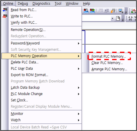Expand the PLC Module Change submenu arrow
The height and width of the screenshot is (131, 137).
coord(79,94)
